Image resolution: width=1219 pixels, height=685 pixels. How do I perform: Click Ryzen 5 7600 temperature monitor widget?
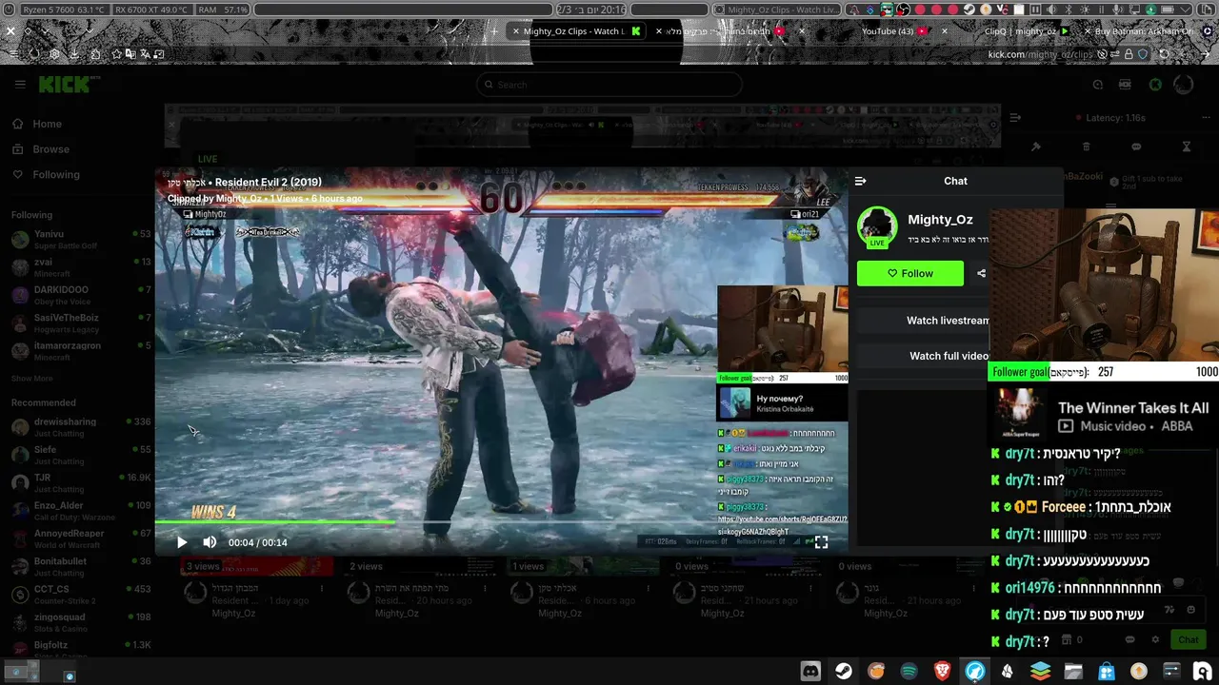tap(64, 10)
